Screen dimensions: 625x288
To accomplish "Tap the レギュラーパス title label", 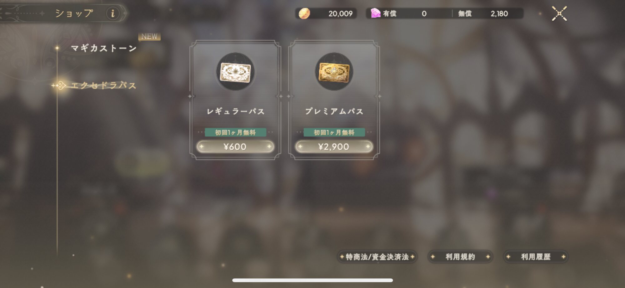I will pos(236,111).
